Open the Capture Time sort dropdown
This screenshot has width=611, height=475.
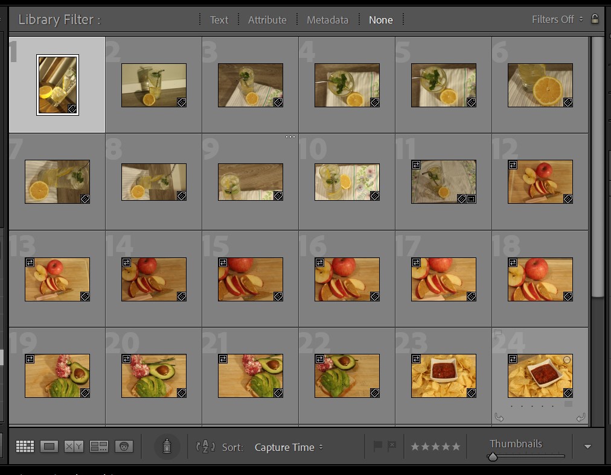click(288, 447)
